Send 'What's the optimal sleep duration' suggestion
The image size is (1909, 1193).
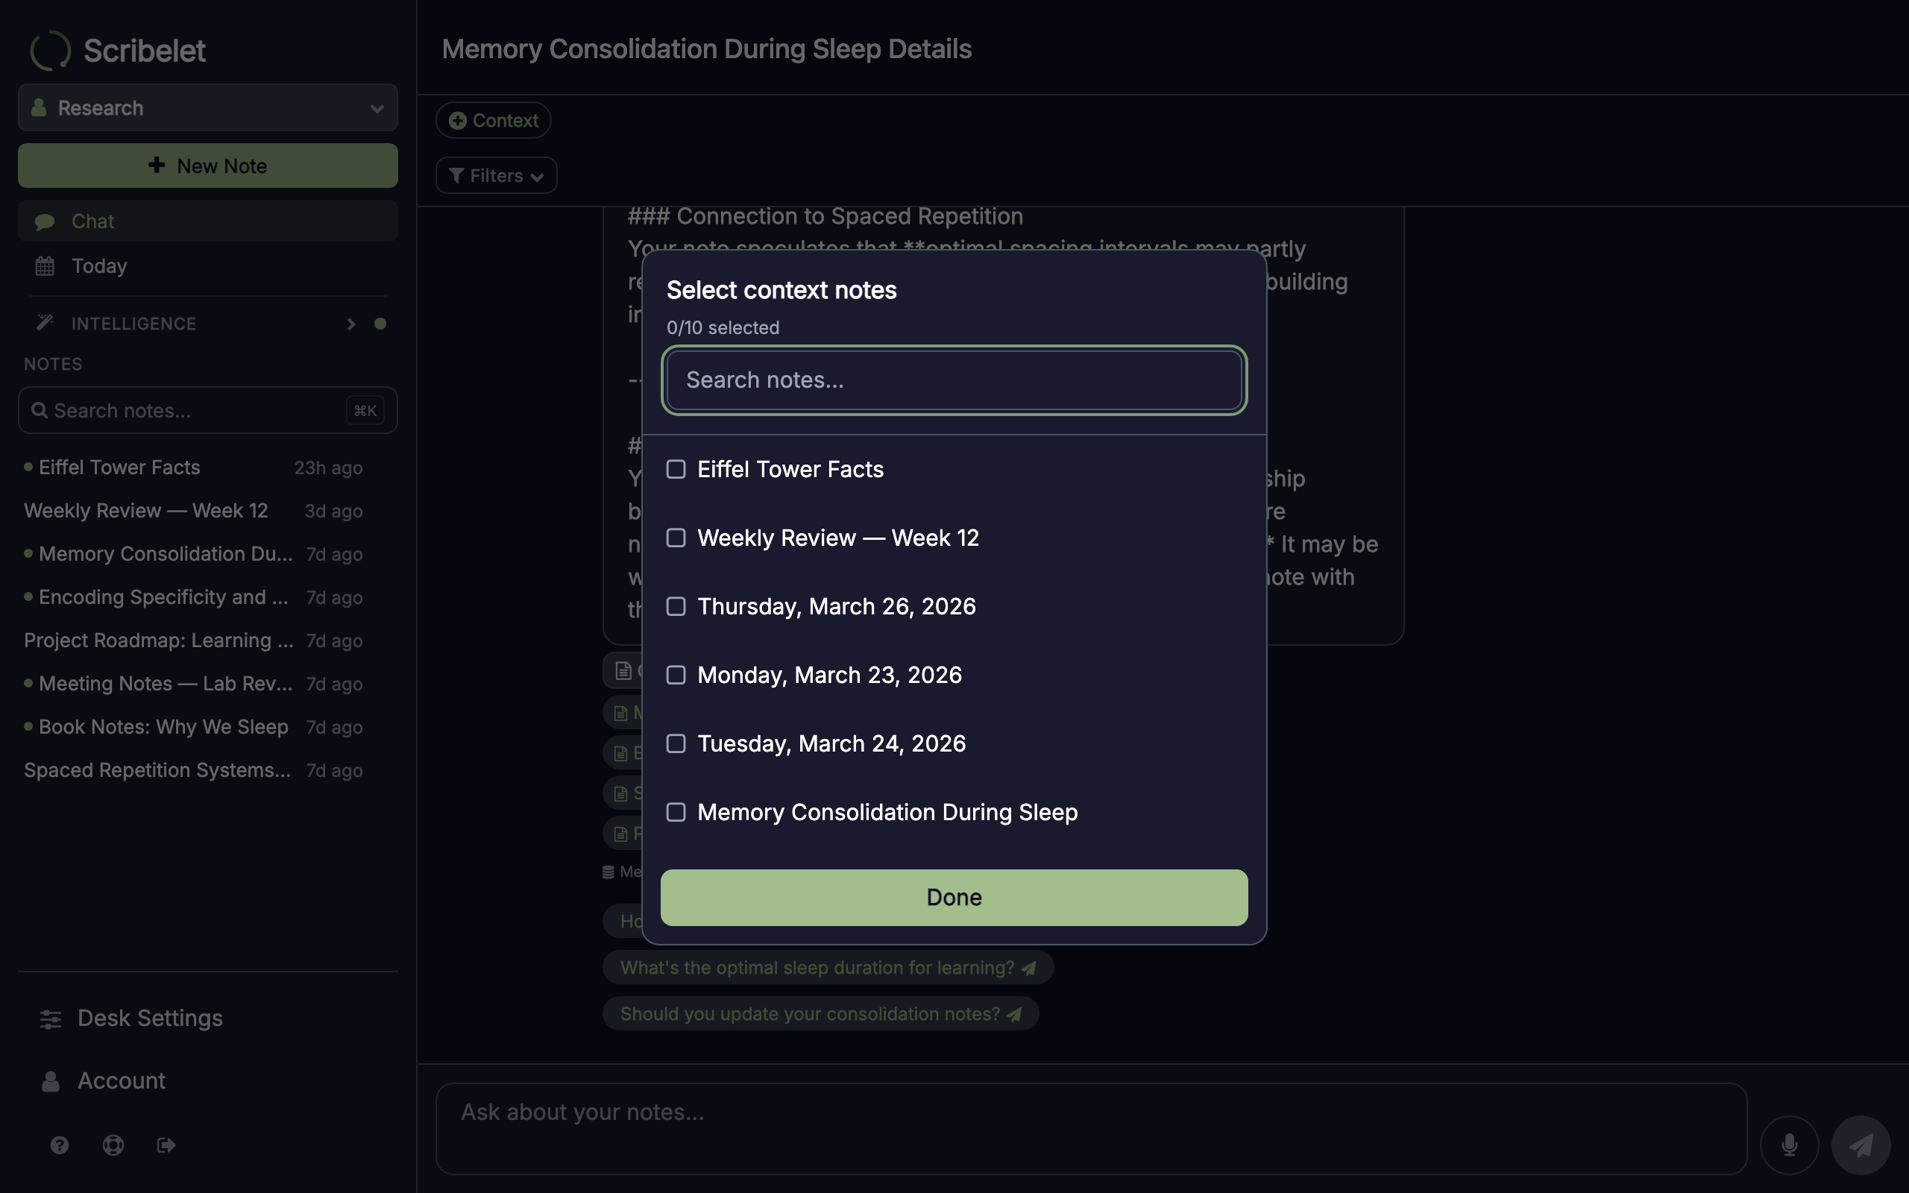(828, 968)
